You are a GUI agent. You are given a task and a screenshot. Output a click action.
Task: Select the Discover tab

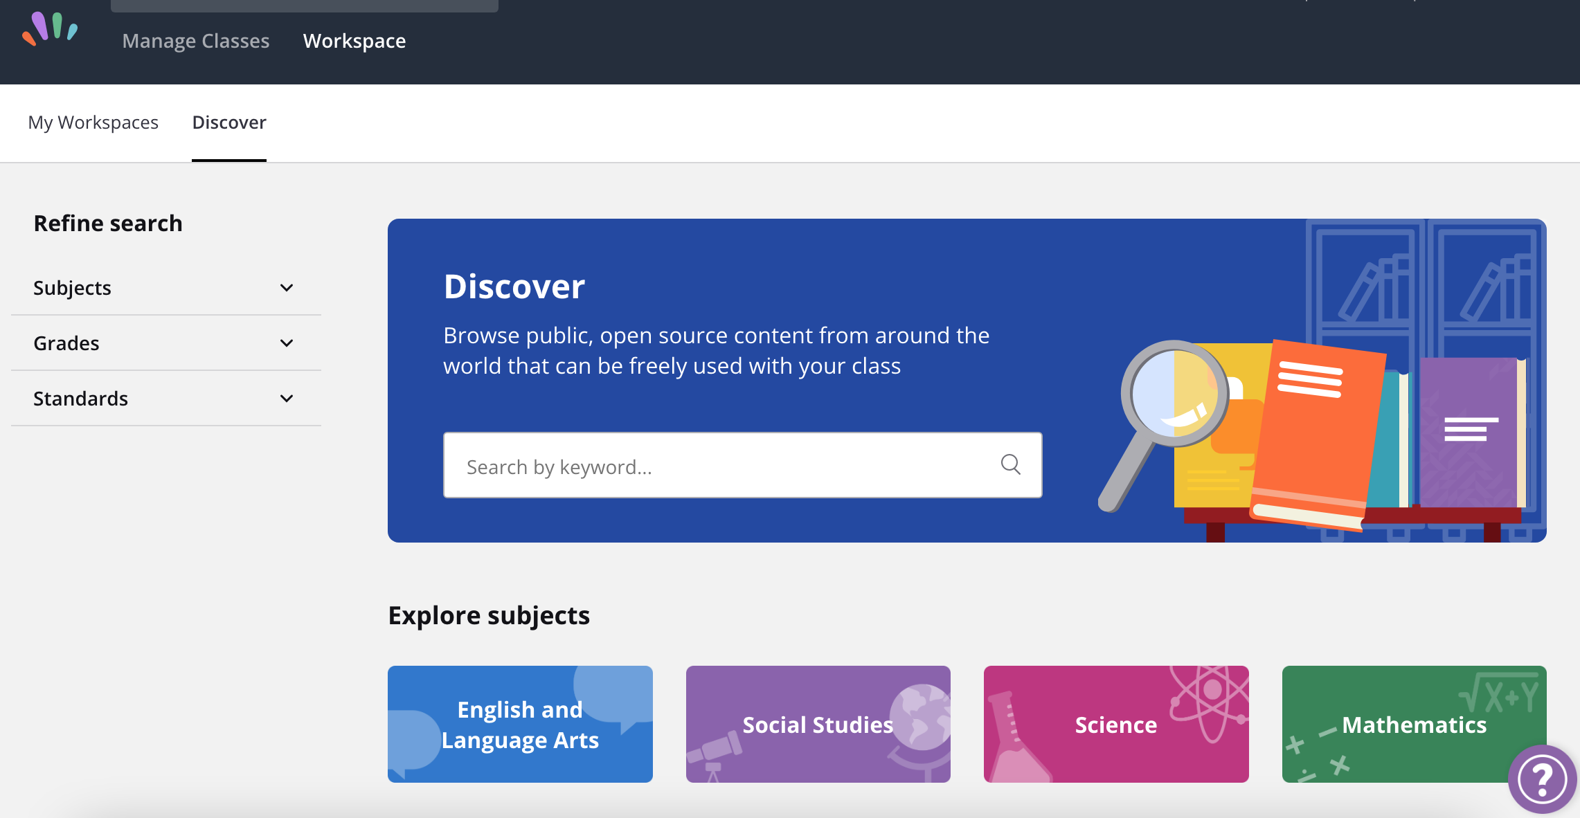tap(229, 122)
